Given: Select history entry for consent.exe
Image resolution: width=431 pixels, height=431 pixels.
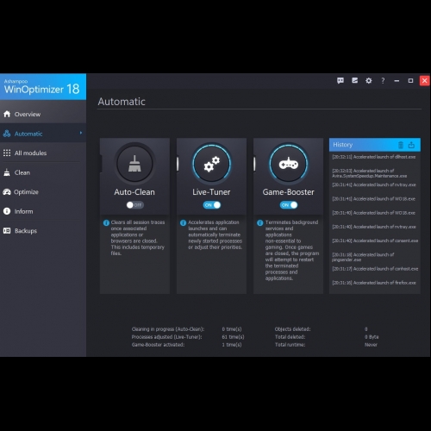Looking at the screenshot, I should tap(375, 240).
